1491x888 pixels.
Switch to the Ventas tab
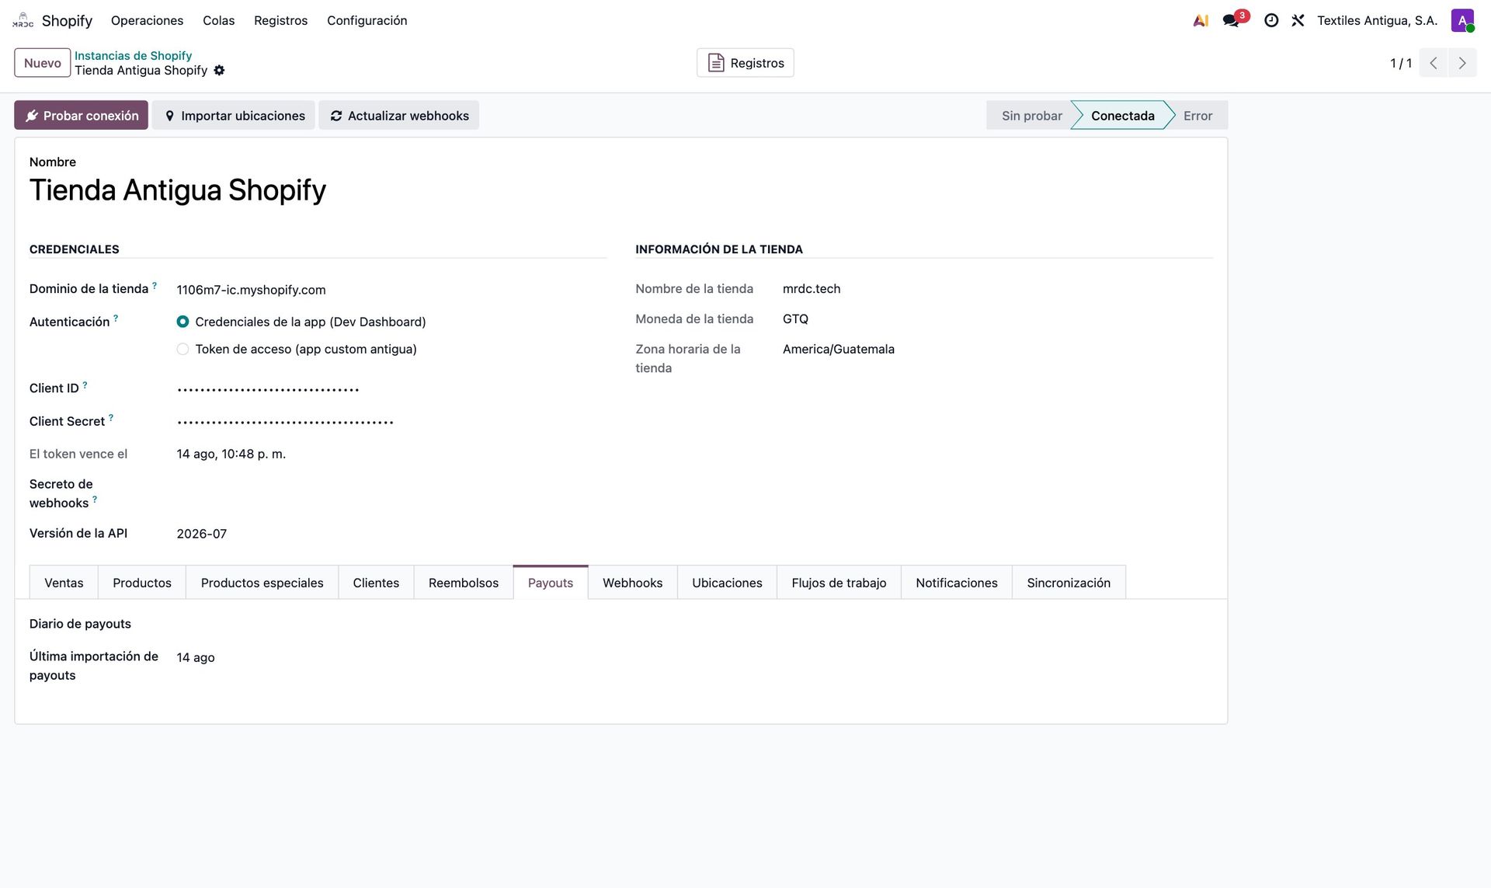(64, 583)
